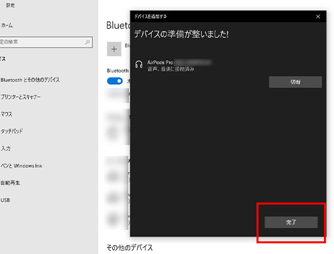This screenshot has width=334, height=254.
Task: Focus the settings search field
Action: pyautogui.click(x=45, y=42)
